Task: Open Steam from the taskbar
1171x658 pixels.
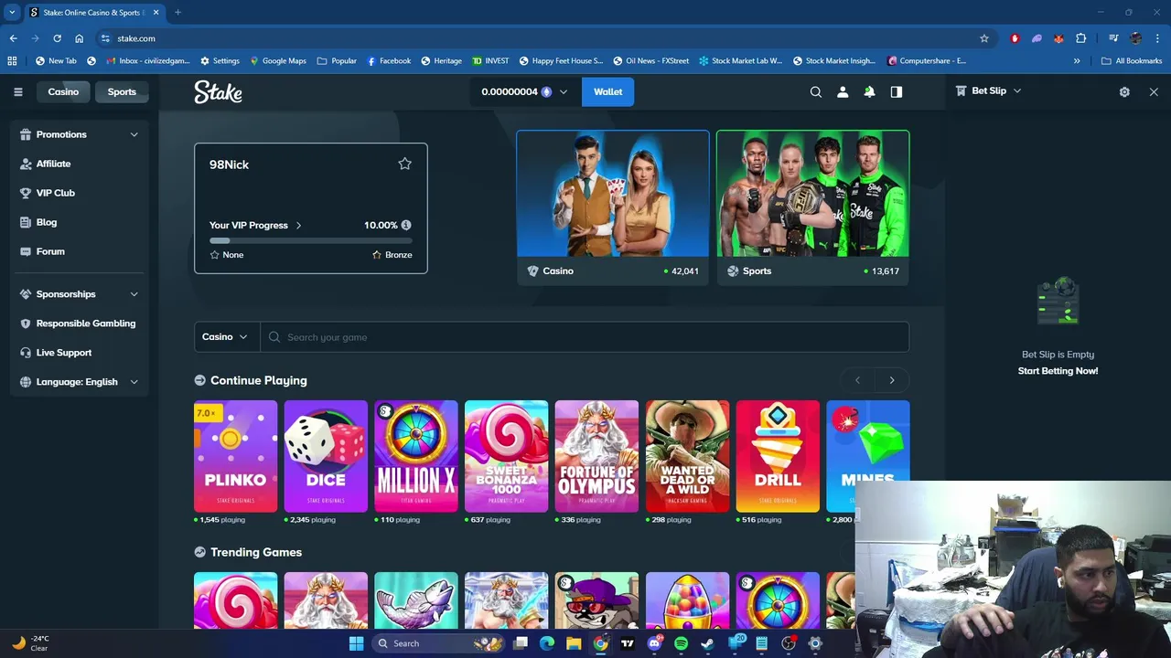Action: pyautogui.click(x=707, y=643)
